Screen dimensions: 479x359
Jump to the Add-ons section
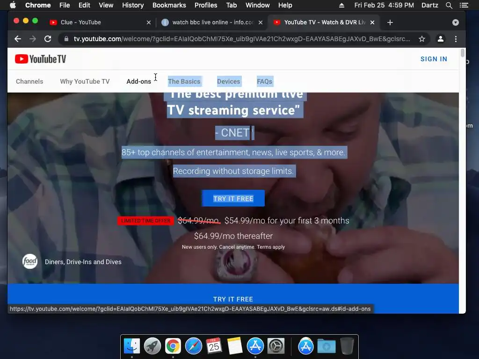point(138,81)
